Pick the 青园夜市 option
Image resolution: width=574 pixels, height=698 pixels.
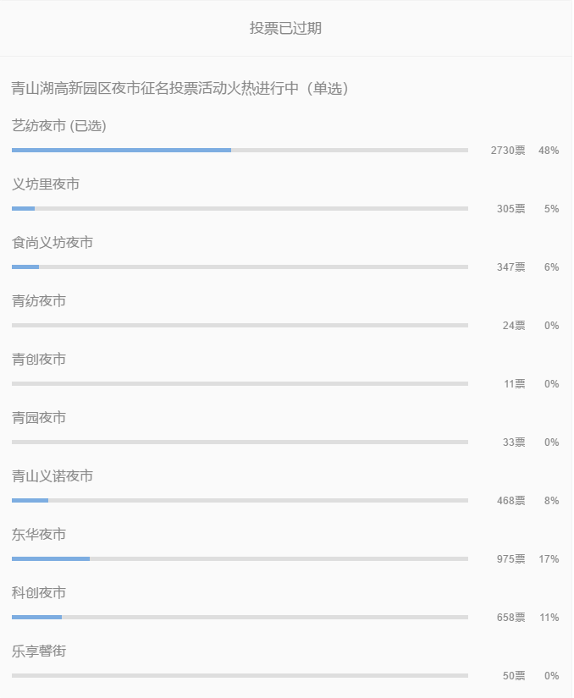click(x=39, y=418)
